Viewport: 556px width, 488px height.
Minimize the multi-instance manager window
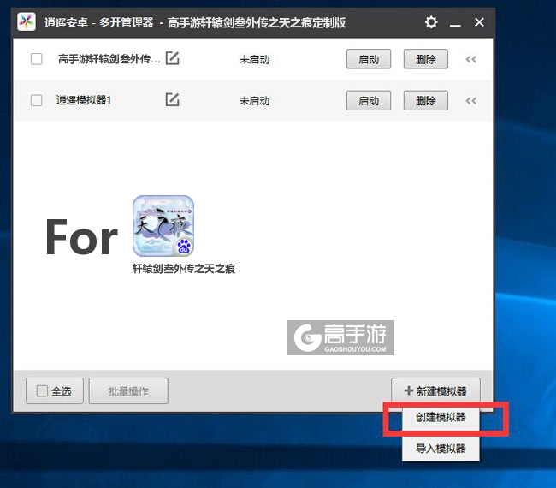pyautogui.click(x=456, y=22)
